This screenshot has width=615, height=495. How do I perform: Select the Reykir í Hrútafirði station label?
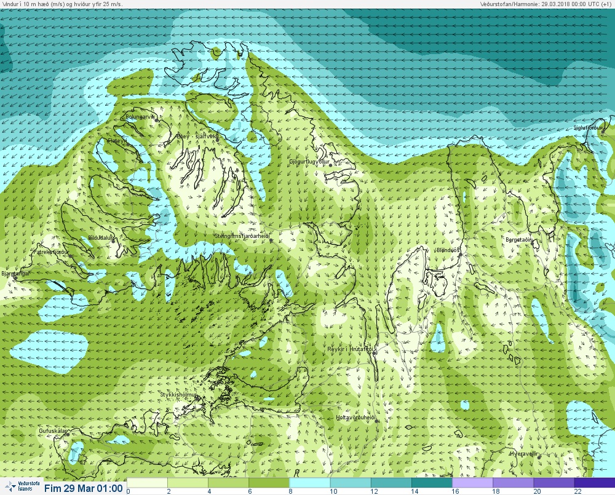pos(351,349)
